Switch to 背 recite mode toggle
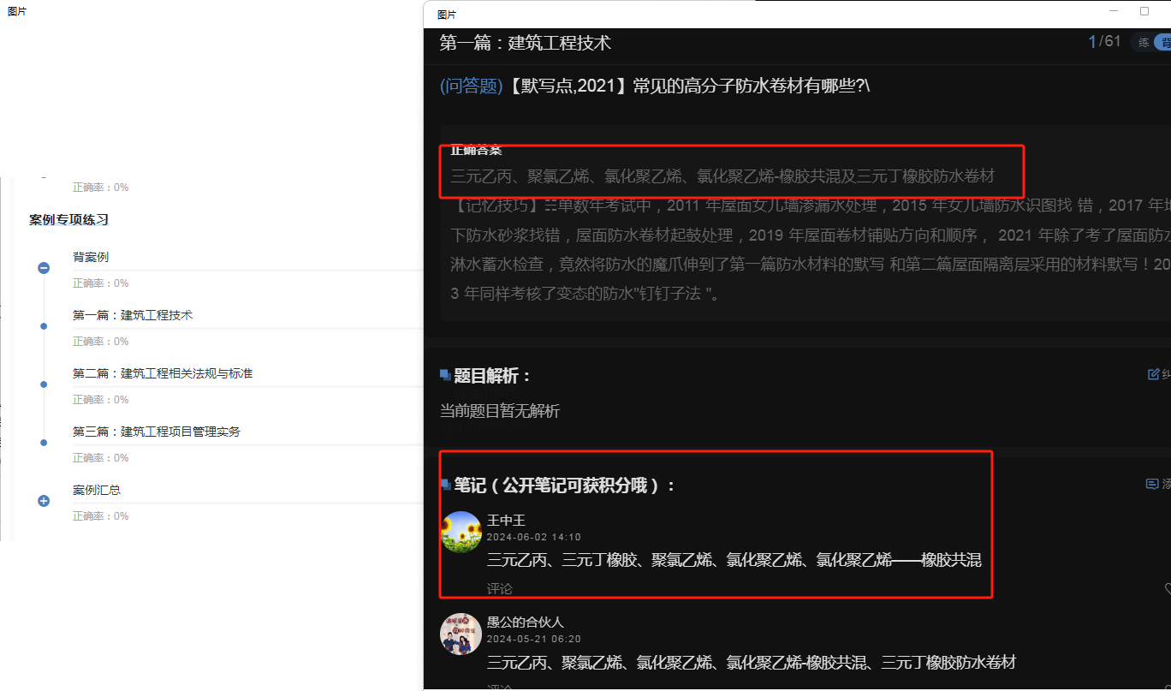 (x=1162, y=43)
